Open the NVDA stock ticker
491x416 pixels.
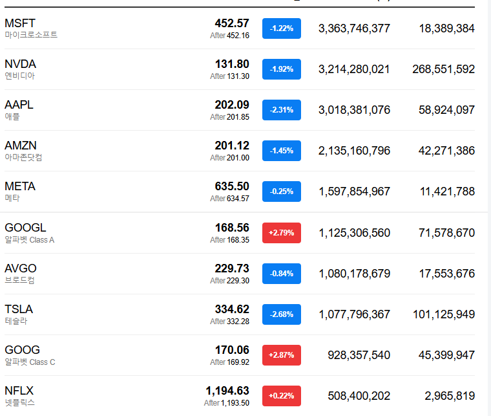tap(21, 64)
